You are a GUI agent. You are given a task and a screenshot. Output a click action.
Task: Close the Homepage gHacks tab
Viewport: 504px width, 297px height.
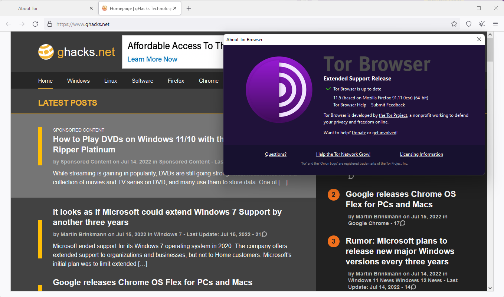tap(175, 8)
